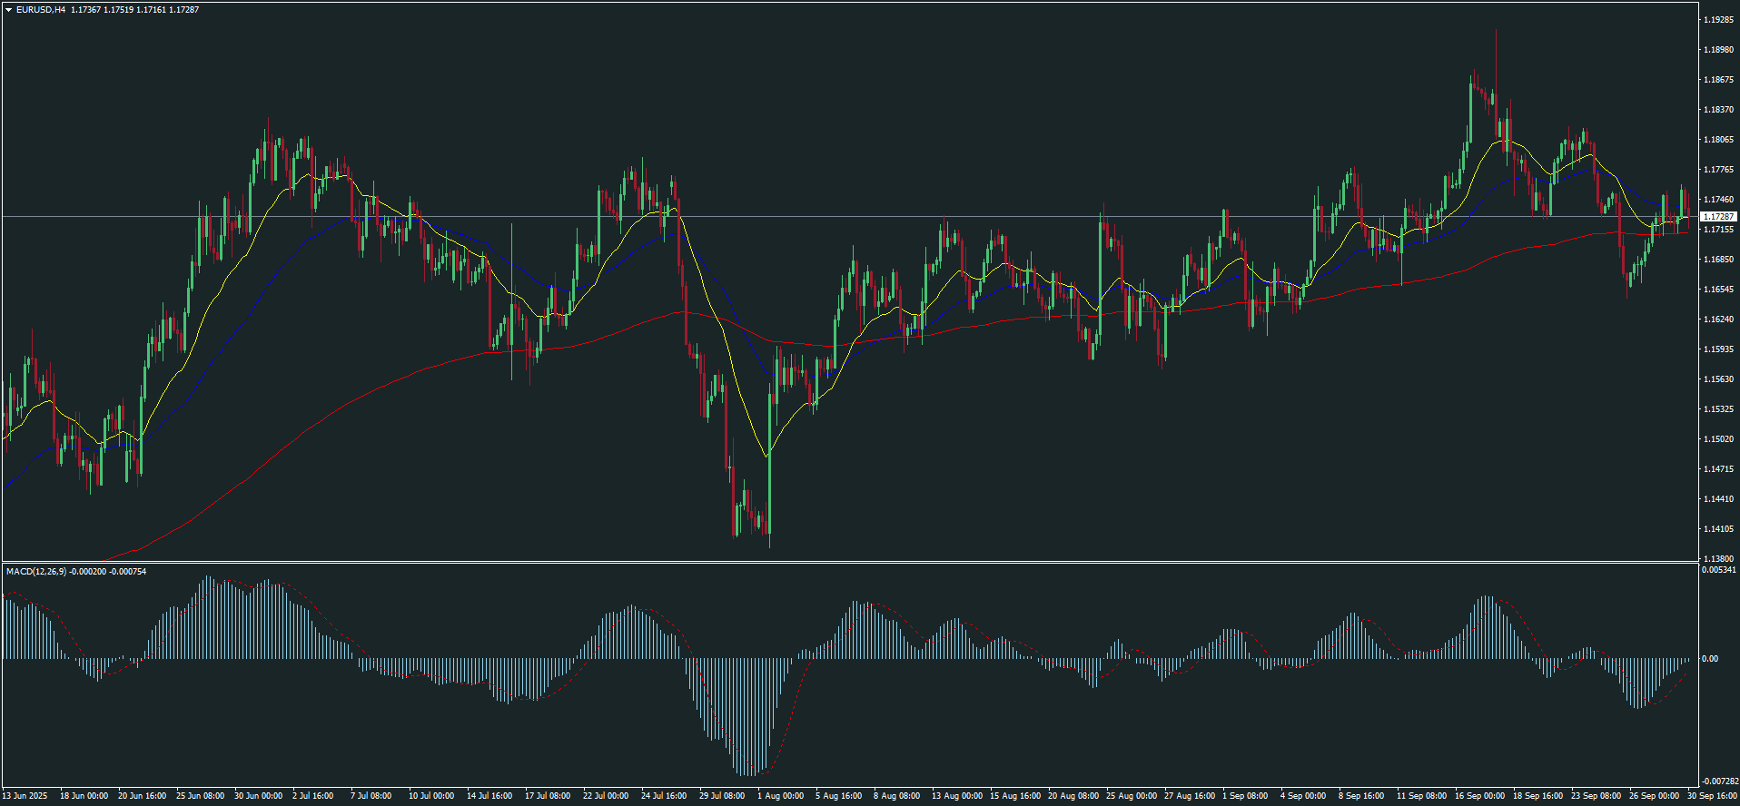This screenshot has width=1740, height=806.
Task: Click the 1.16240 price scale label
Action: pos(1718,319)
